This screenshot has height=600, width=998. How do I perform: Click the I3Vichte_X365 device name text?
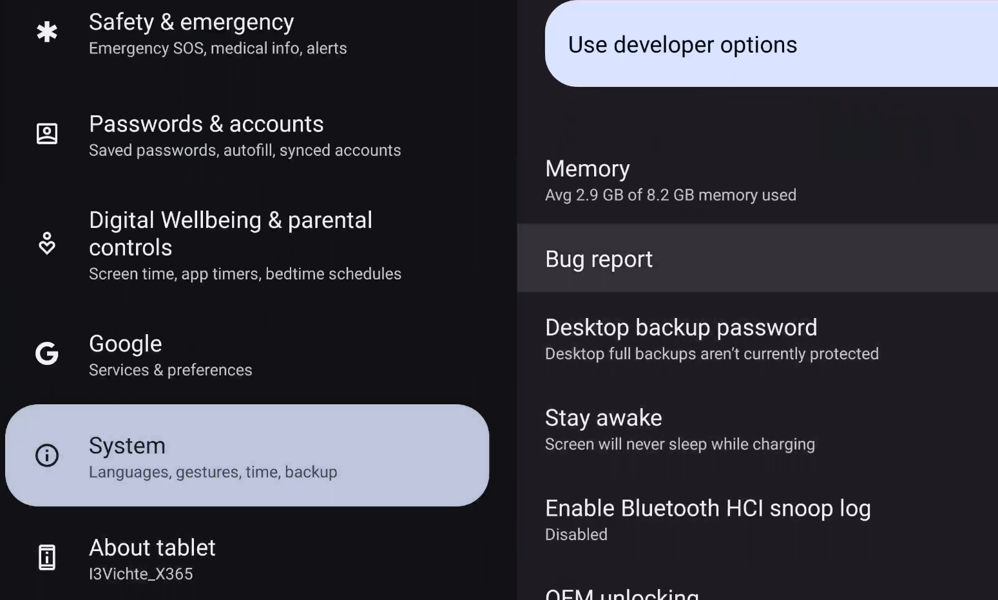pyautogui.click(x=141, y=574)
